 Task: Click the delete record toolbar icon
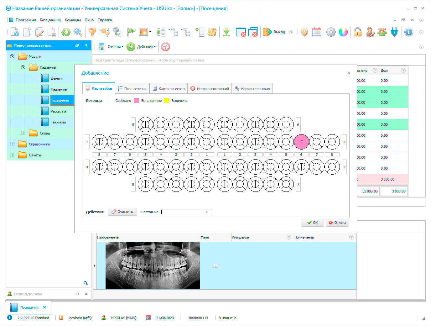point(52,32)
